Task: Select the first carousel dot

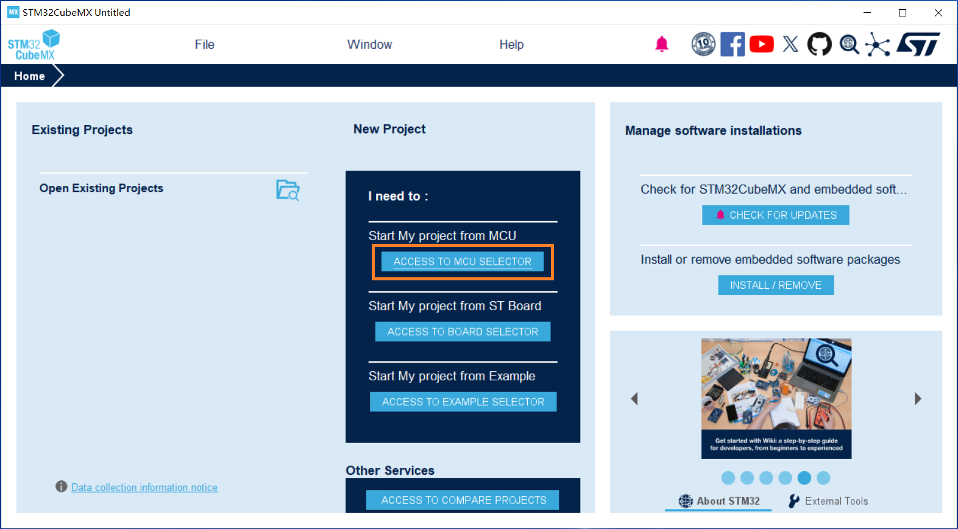Action: (728, 478)
